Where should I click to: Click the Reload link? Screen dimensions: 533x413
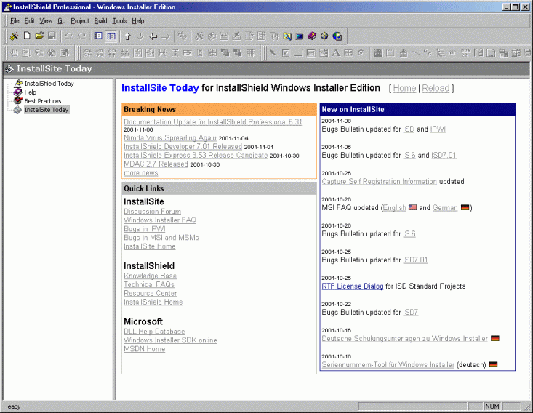coord(436,89)
